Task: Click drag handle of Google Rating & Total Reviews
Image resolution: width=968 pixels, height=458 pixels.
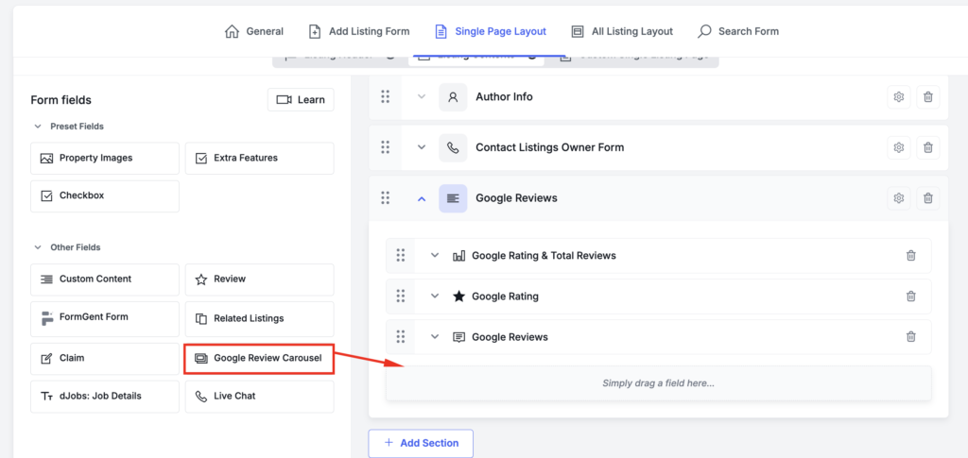Action: point(401,255)
